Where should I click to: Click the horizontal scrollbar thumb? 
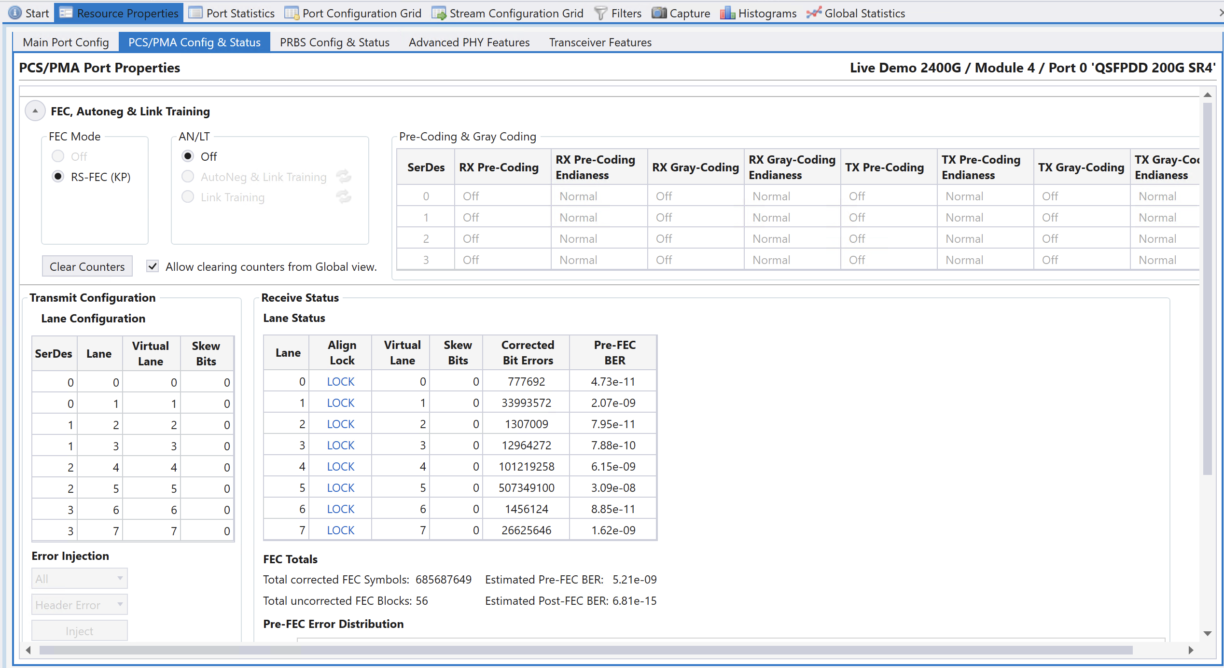586,650
